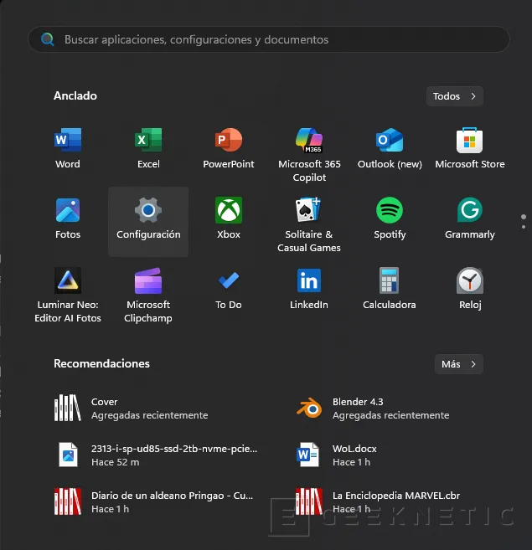The height and width of the screenshot is (550, 532).
Task: Click the search magnifier icon
Action: pos(48,39)
